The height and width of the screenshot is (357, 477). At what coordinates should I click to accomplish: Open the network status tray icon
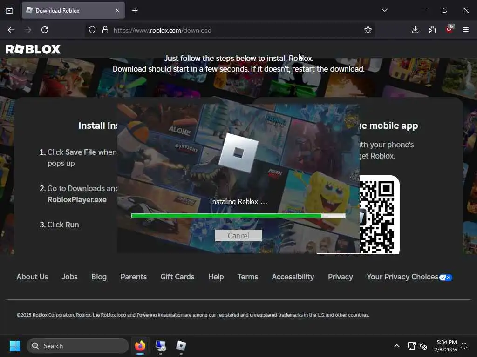(411, 346)
